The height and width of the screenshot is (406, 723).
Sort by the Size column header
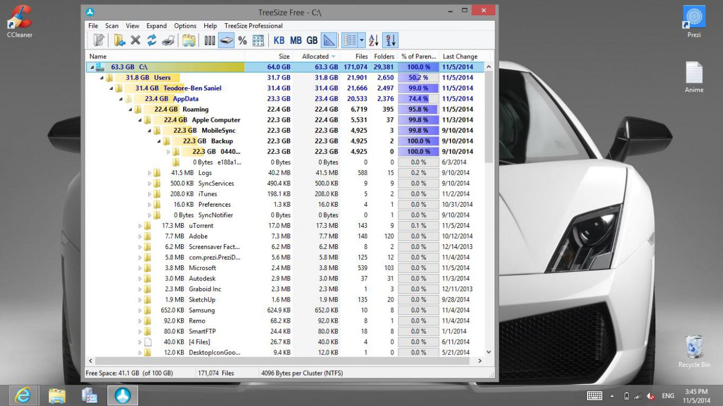(269, 56)
